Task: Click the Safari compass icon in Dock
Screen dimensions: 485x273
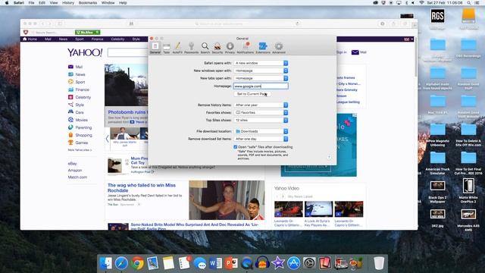Action: coord(121,263)
